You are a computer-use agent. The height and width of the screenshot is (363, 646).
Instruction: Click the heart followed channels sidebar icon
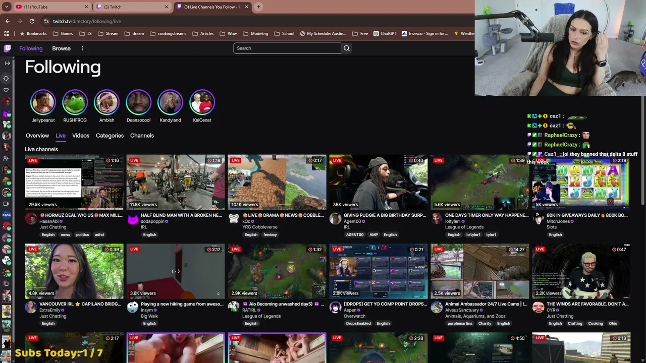(x=6, y=90)
